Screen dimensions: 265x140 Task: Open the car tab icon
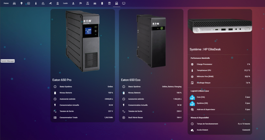(x=95, y=3)
